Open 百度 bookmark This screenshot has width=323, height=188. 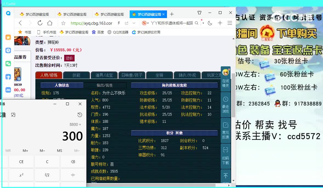pos(98,32)
